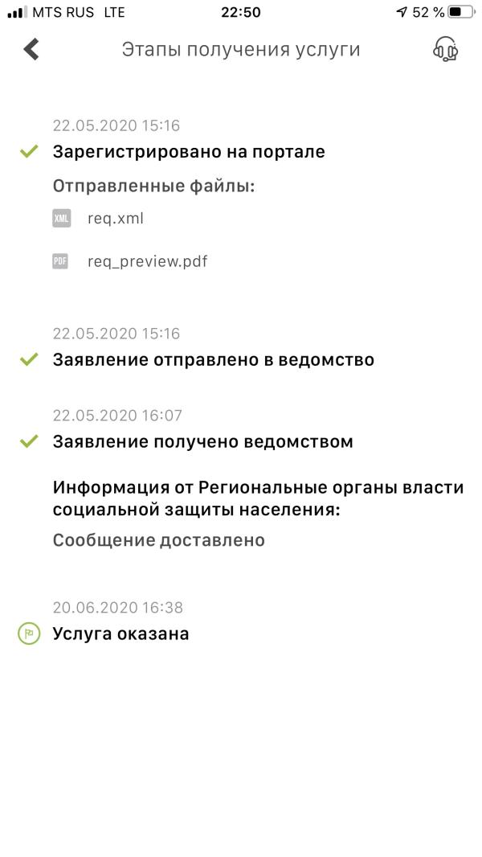The height and width of the screenshot is (857, 482).
Task: Tap the back arrow icon
Action: 31,49
